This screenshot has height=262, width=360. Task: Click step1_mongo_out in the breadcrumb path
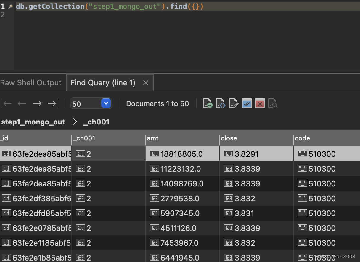tap(33, 122)
